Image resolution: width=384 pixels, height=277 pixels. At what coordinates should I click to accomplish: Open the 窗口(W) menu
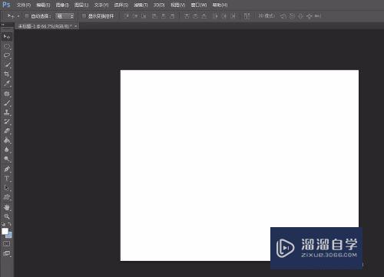199,5
